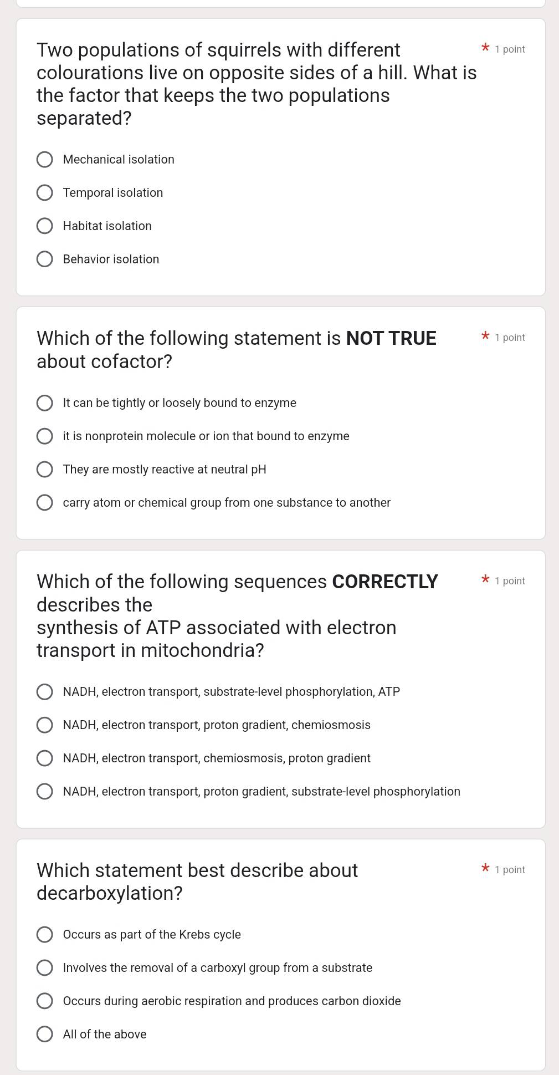Select 'nonprotein molecule or ion' answer
The width and height of the screenshot is (559, 1075).
[45, 436]
